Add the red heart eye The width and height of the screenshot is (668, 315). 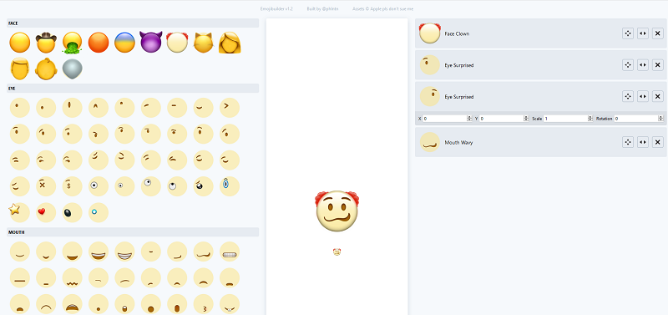click(46, 212)
